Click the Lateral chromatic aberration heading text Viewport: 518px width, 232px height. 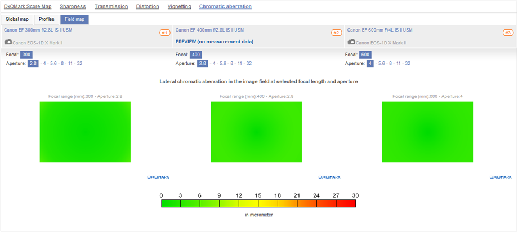(x=258, y=81)
